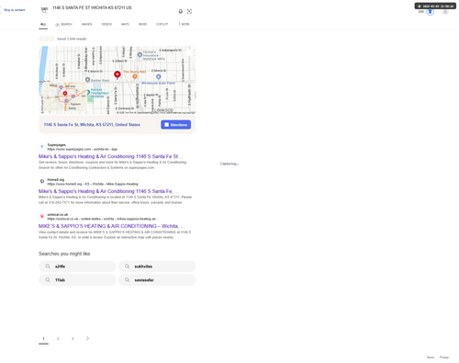Click Wholesale Auto Paint blue map marker
This screenshot has height=363, width=459.
159,76
